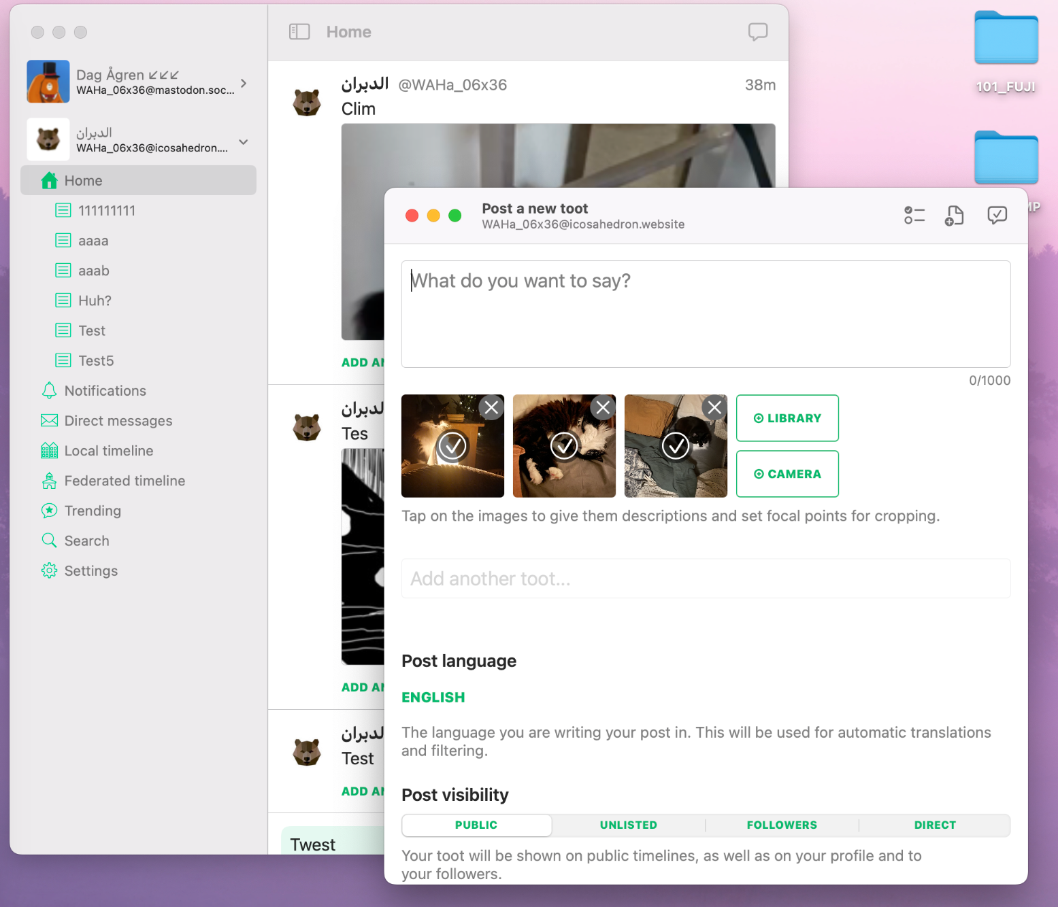Remove the first attached cat image
This screenshot has width=1058, height=907.
click(491, 407)
